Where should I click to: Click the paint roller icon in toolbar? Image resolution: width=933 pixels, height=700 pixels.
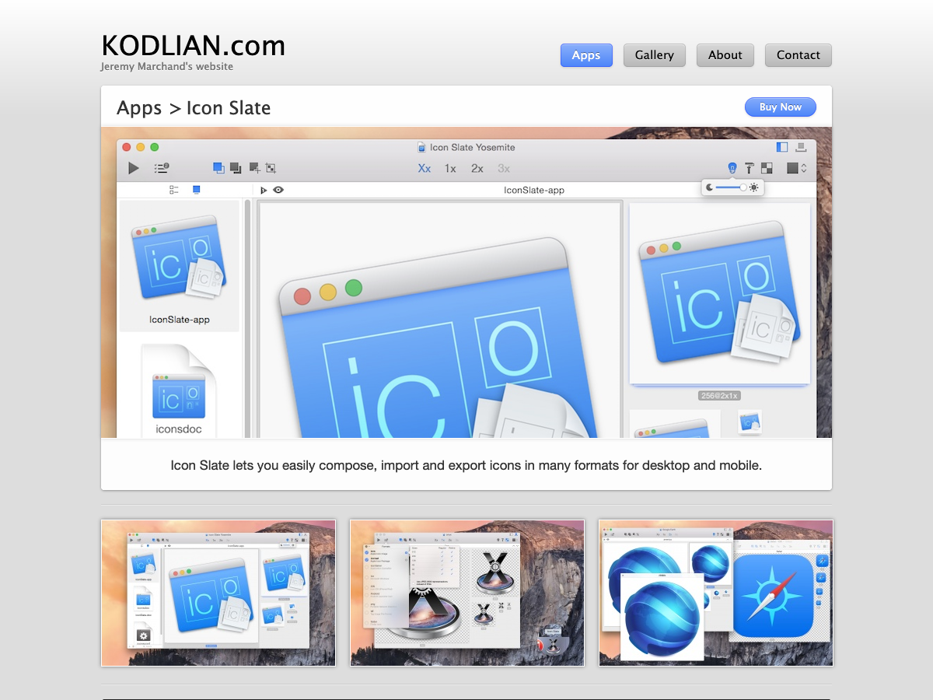point(750,168)
